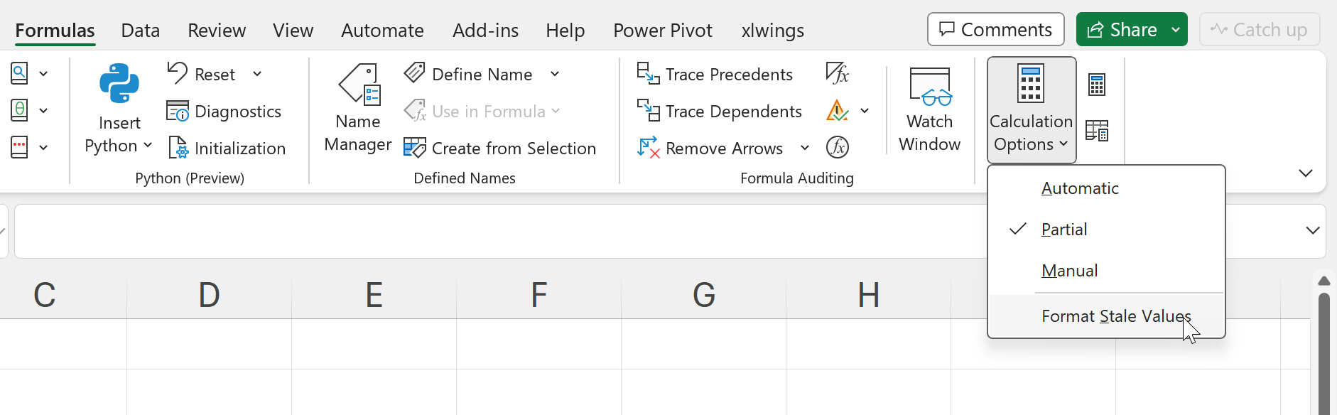This screenshot has width=1337, height=415.
Task: Expand the formula bar chevron
Action: pos(1312,230)
